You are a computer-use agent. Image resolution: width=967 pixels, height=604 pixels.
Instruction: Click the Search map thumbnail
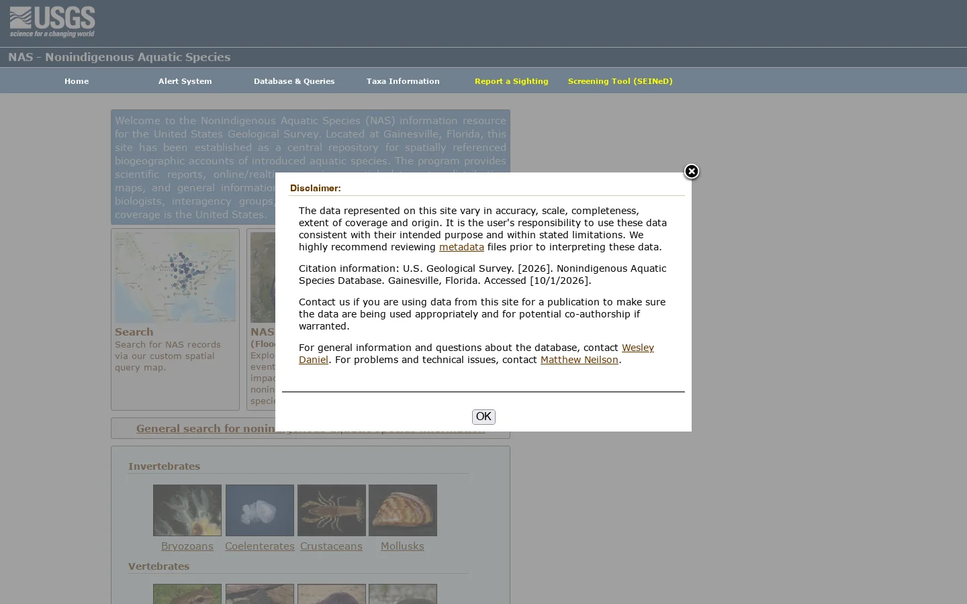(x=175, y=277)
